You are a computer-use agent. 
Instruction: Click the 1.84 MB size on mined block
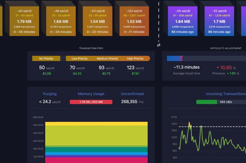pyautogui.click(x=183, y=22)
